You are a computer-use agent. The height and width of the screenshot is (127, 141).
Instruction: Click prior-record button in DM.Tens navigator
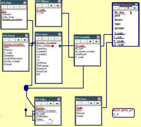[x=85, y=103]
